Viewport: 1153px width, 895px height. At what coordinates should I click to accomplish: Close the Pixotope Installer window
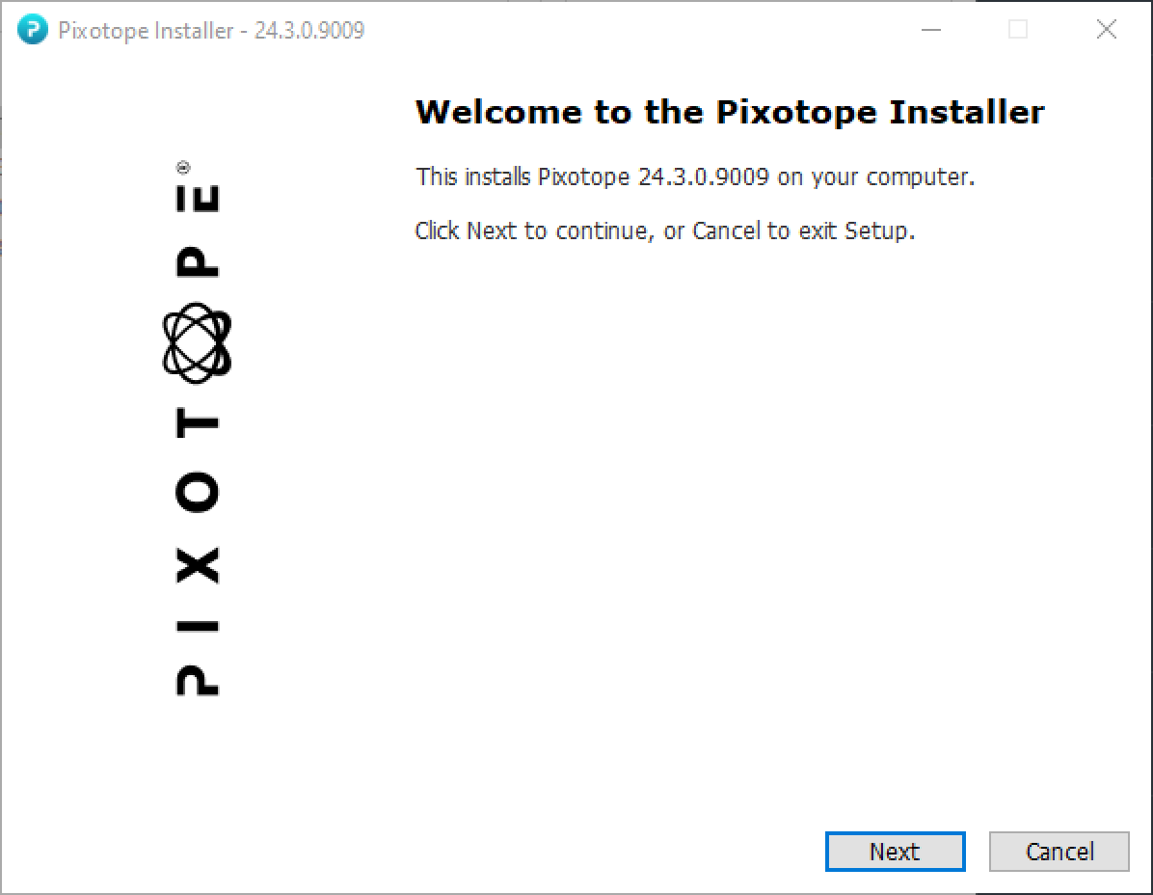pyautogui.click(x=1107, y=31)
